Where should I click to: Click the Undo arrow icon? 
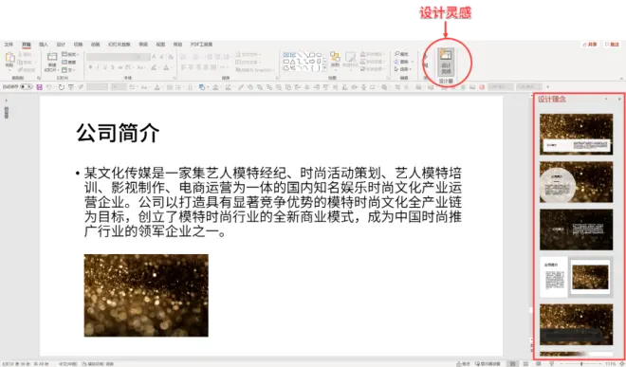click(48, 87)
